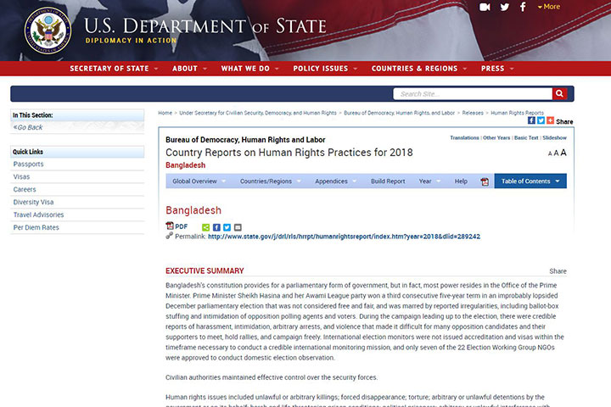Open Diversity Visa quick link

pos(33,202)
